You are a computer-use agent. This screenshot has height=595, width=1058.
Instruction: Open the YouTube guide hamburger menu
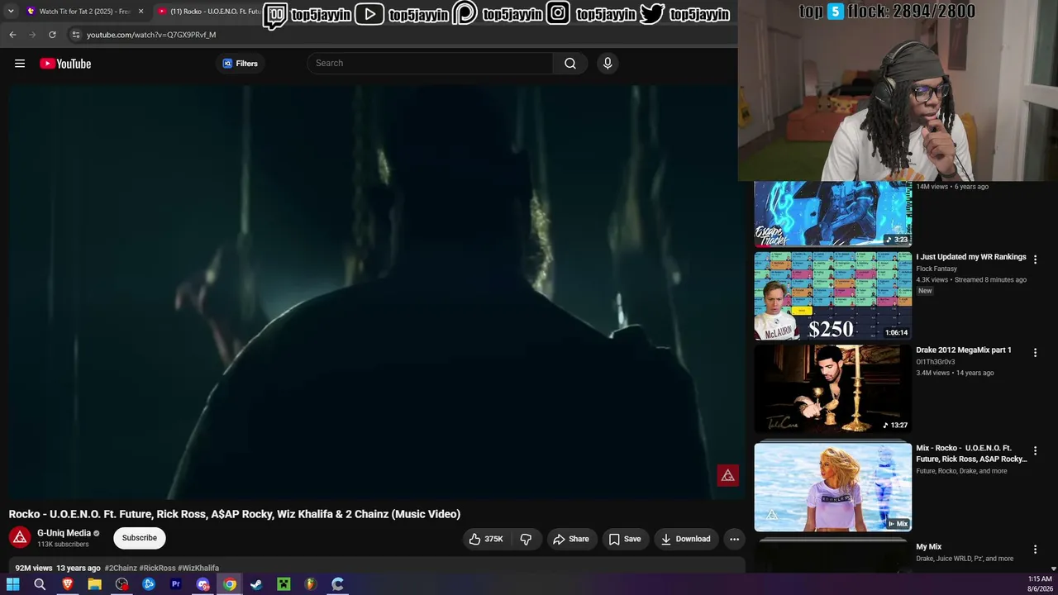20,64
